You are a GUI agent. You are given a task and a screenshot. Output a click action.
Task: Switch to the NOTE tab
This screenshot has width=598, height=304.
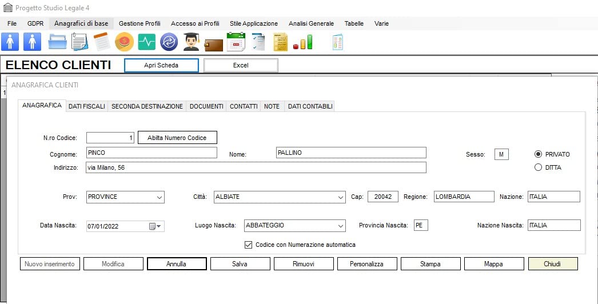pos(272,106)
